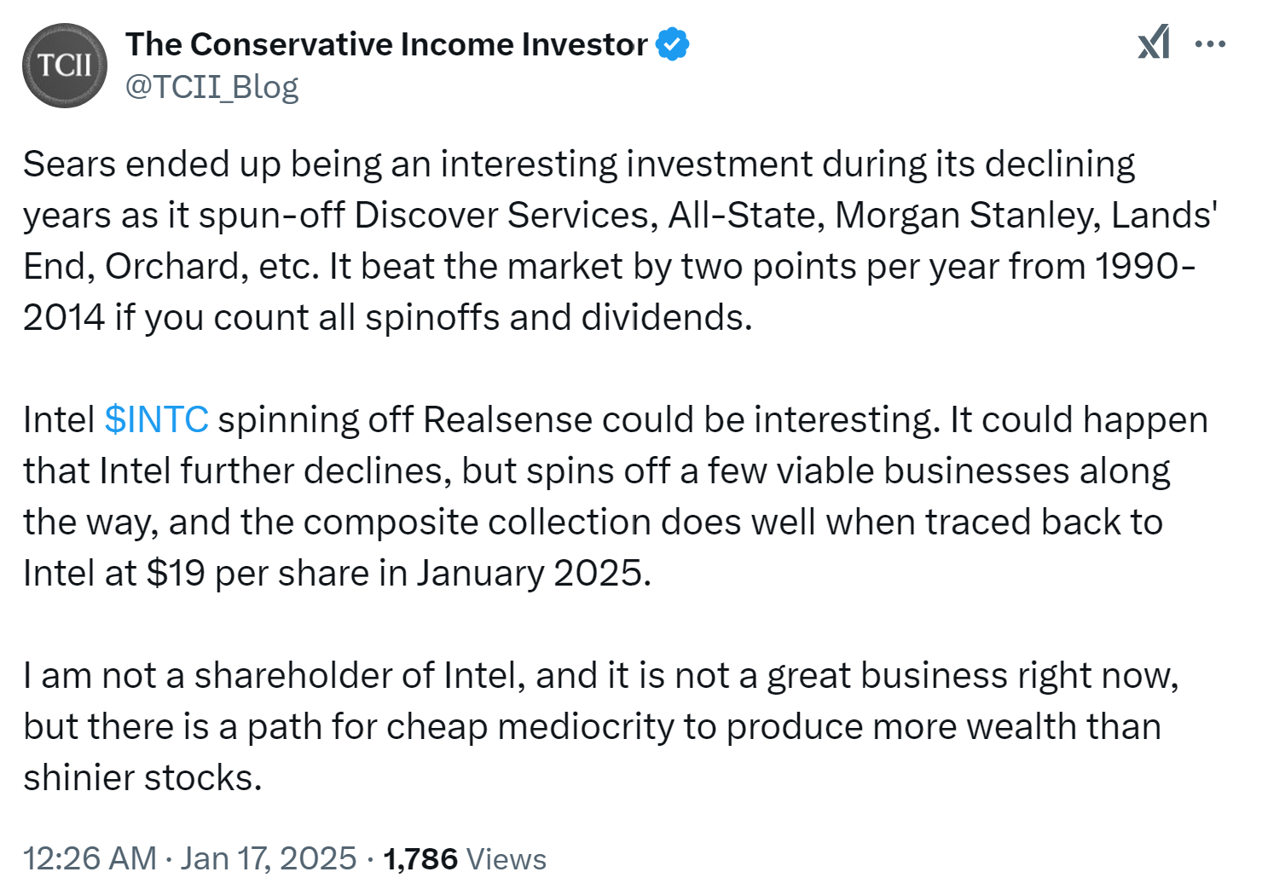Open the $INTC cashtag link
The image size is (1262, 895).
[x=157, y=419]
